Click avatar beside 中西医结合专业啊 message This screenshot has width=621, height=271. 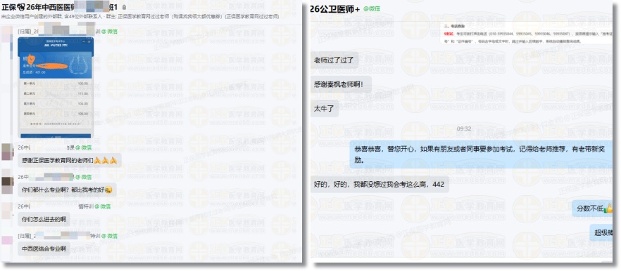point(8,239)
